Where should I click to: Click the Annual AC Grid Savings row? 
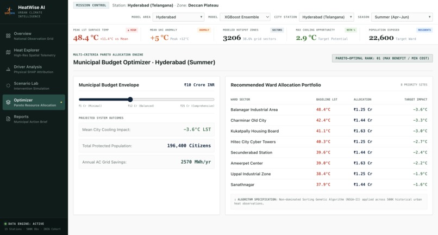click(x=147, y=162)
